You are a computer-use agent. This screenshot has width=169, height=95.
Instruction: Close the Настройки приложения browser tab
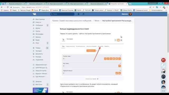(126, 4)
